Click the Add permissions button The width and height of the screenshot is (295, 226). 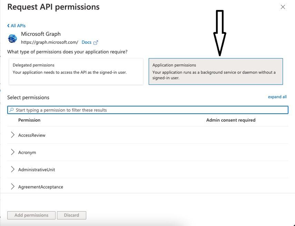coord(31,215)
